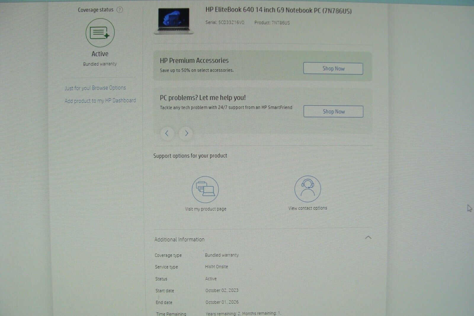Click the Active coverage status text
The height and width of the screenshot is (316, 474).
tap(100, 54)
